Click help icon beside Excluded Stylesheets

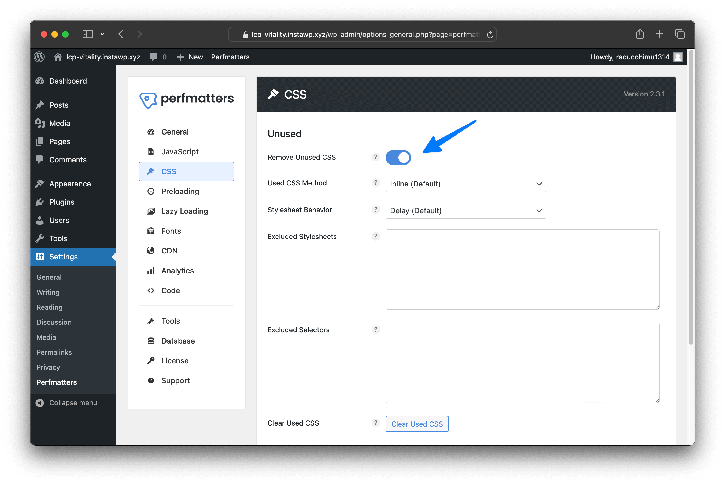click(x=375, y=237)
